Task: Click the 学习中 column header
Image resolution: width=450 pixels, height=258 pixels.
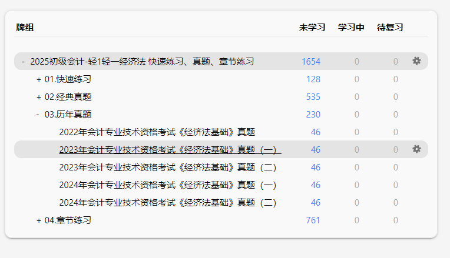Action: coord(351,28)
